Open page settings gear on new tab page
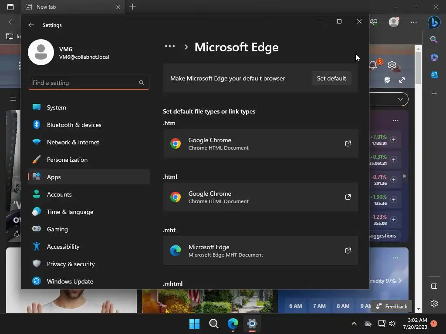Viewport: 446px width, 334px height. (x=392, y=65)
